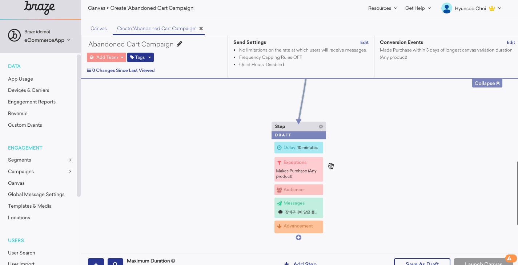The width and height of the screenshot is (518, 265).
Task: Open Revenue in the sidebar
Action: tap(18, 114)
